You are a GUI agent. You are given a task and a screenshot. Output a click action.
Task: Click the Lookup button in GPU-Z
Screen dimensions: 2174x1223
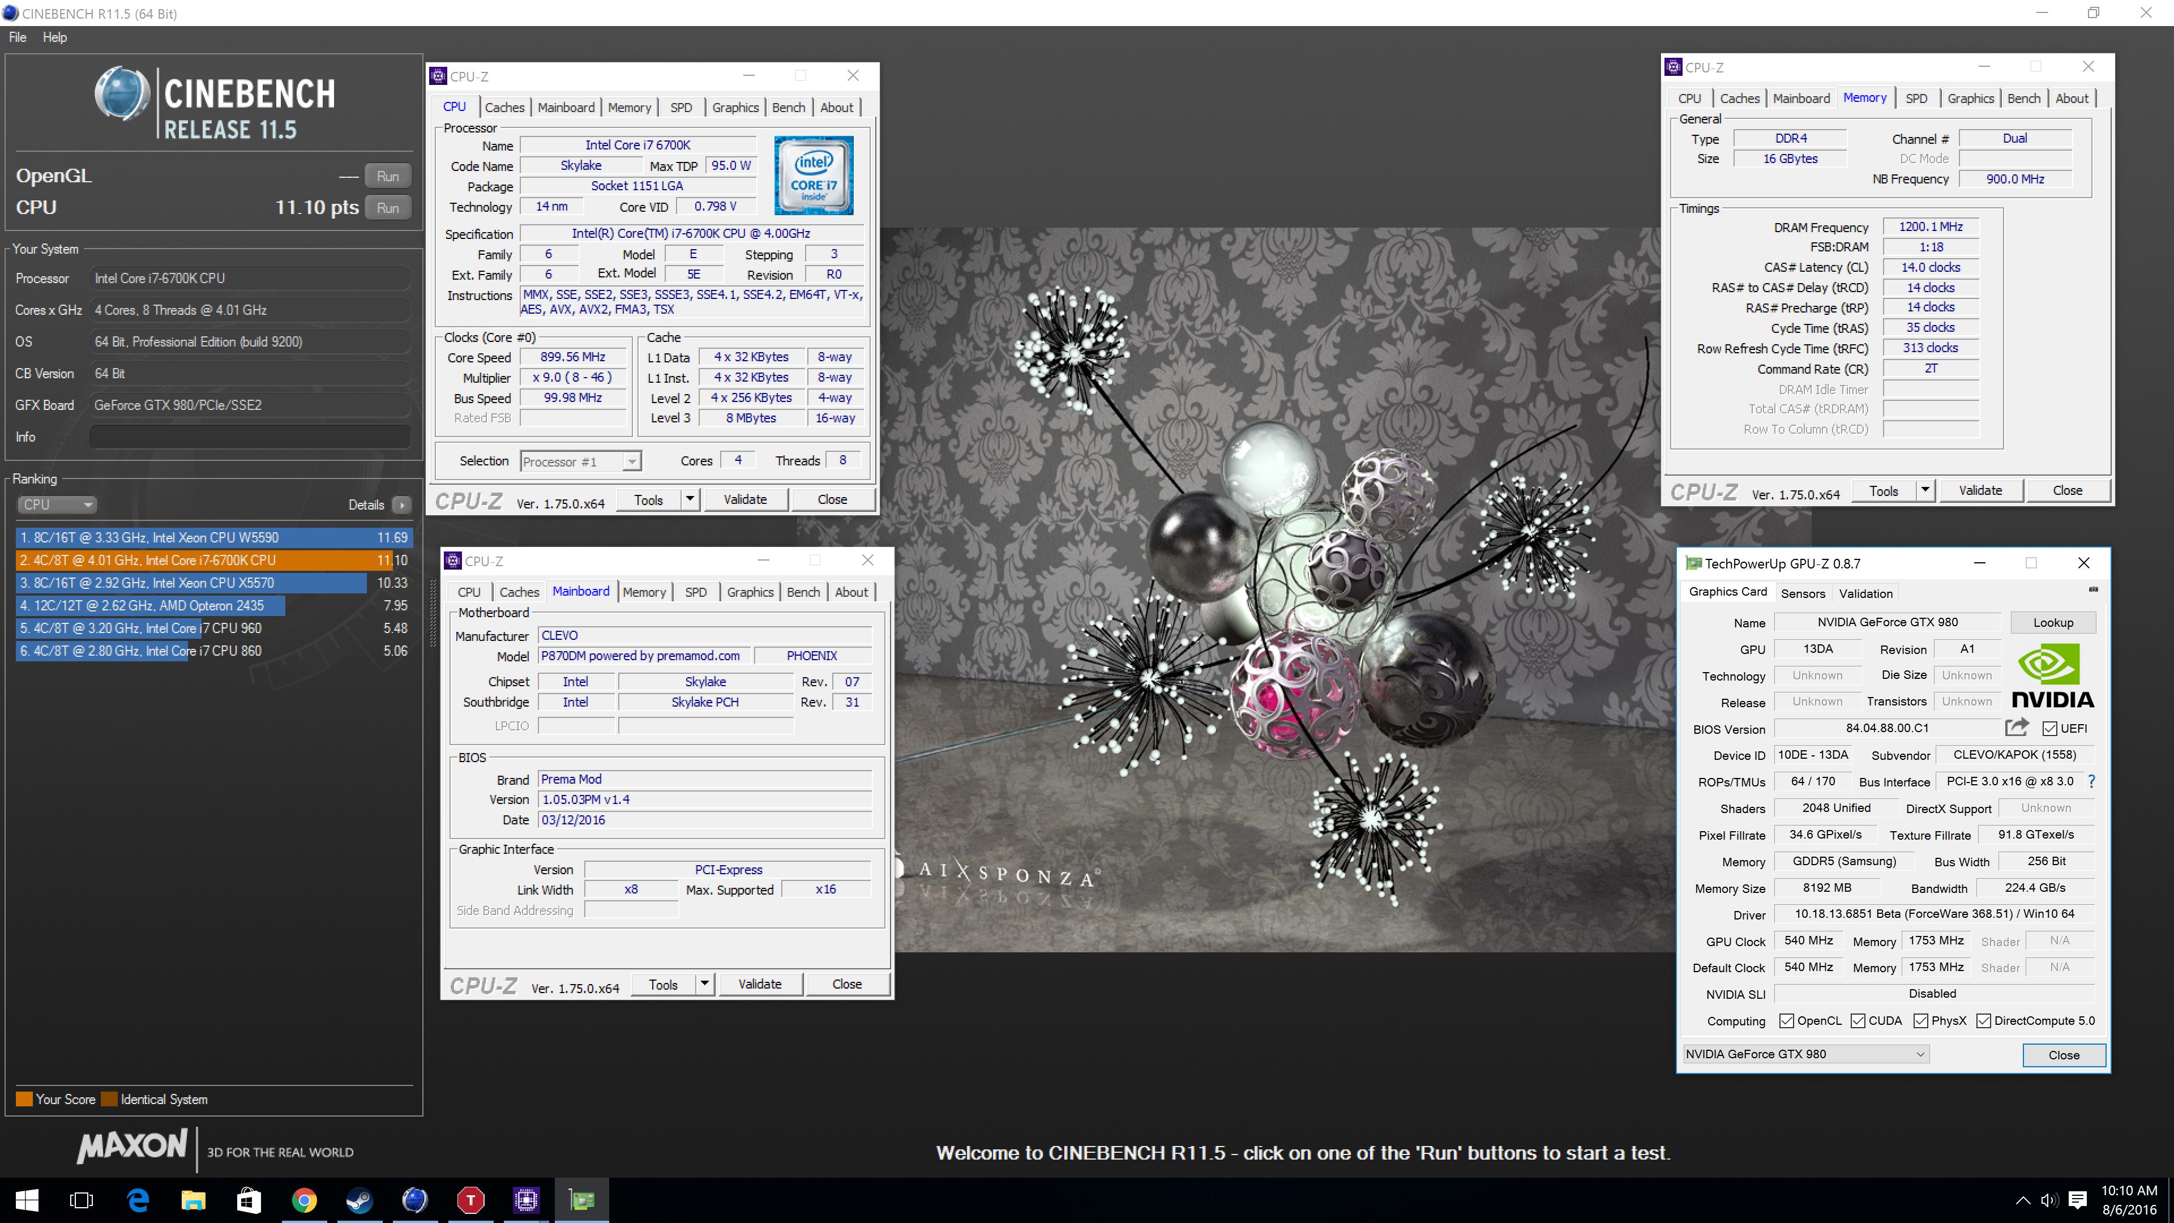coord(2052,623)
